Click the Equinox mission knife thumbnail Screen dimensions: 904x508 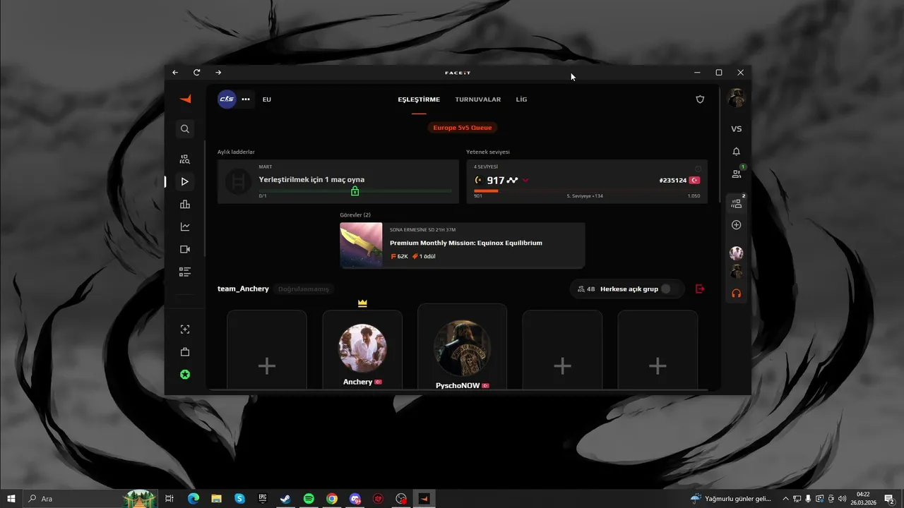pyautogui.click(x=361, y=246)
